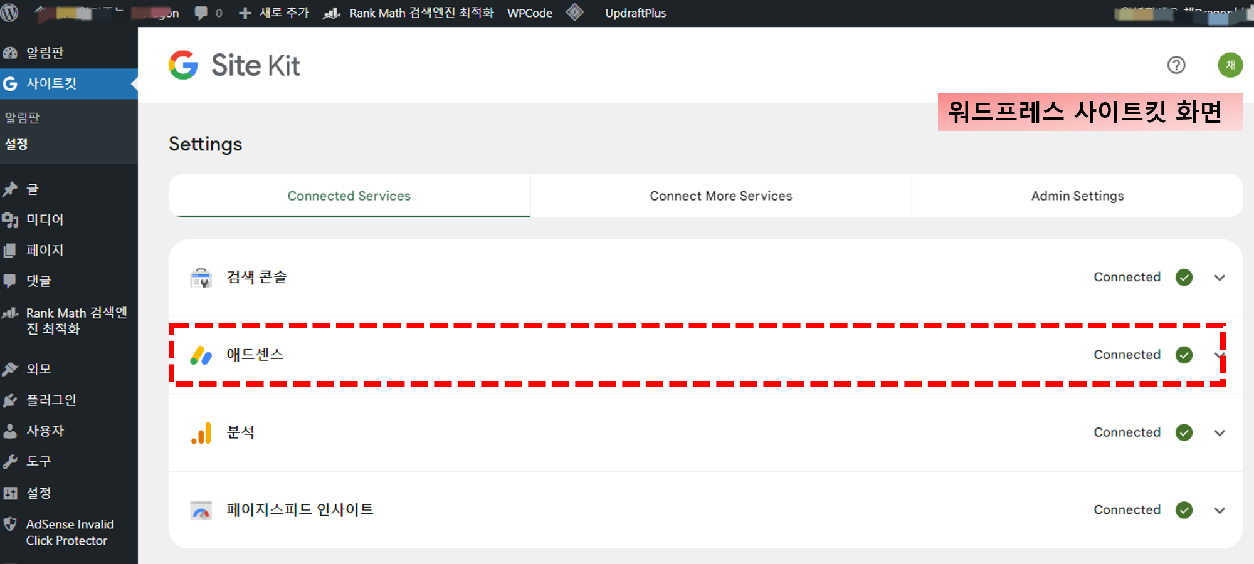Open 도구 label in sidebar menu
The height and width of the screenshot is (564, 1254).
click(38, 462)
